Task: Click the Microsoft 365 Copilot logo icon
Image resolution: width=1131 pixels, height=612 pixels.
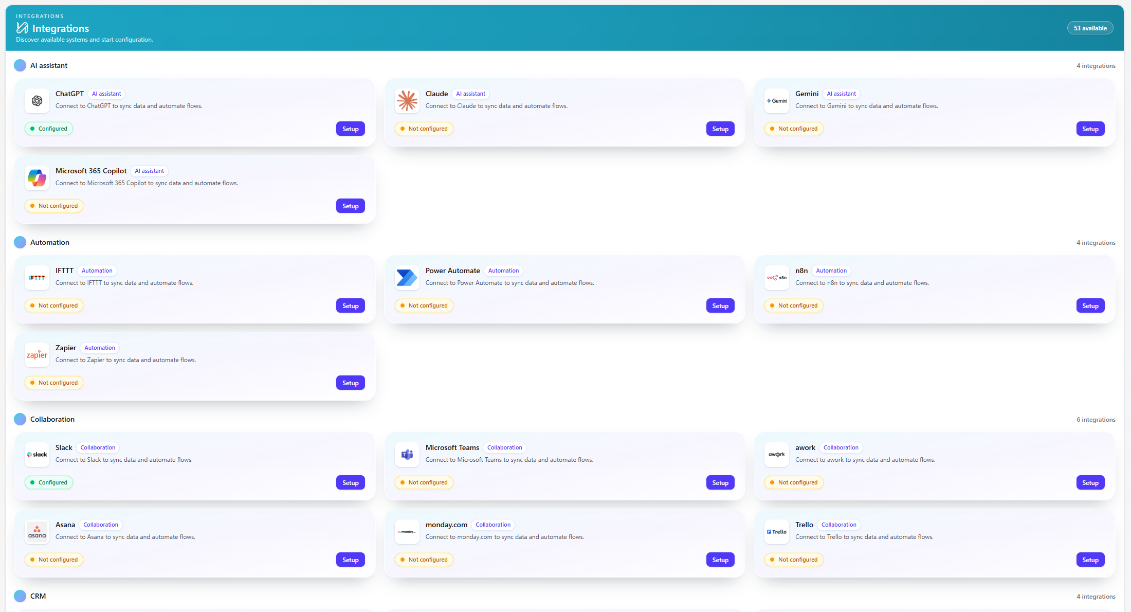Action: (x=37, y=178)
